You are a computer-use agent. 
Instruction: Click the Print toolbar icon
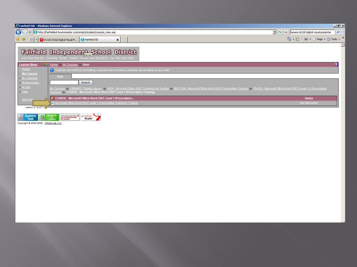tap(306, 39)
